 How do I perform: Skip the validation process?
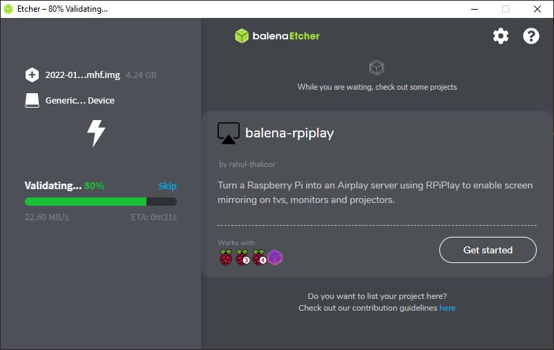tap(167, 186)
